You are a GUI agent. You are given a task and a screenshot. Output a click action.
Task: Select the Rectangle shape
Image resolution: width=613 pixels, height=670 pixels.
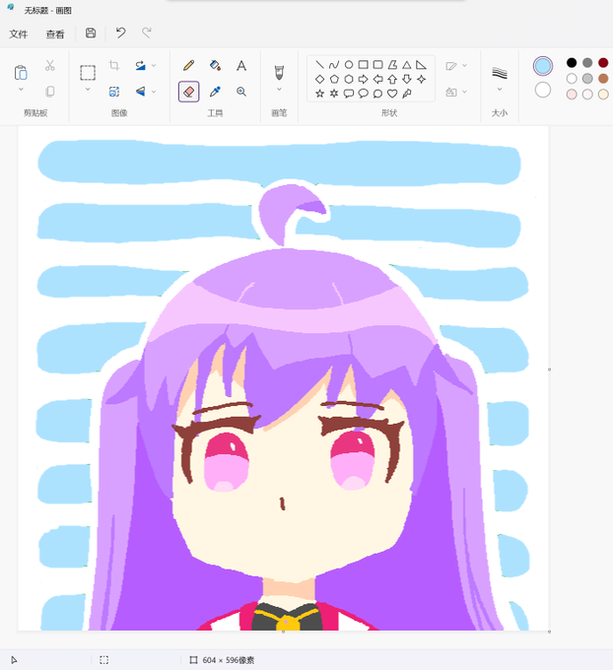coord(364,64)
